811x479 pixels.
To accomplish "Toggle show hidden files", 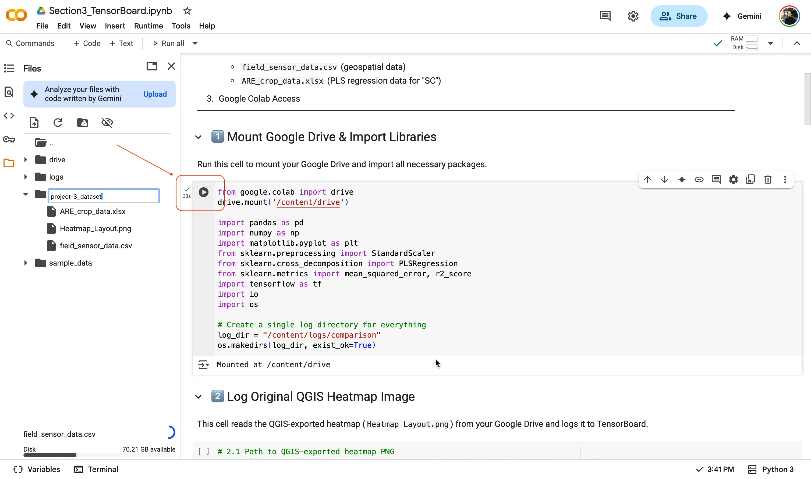I will (107, 123).
